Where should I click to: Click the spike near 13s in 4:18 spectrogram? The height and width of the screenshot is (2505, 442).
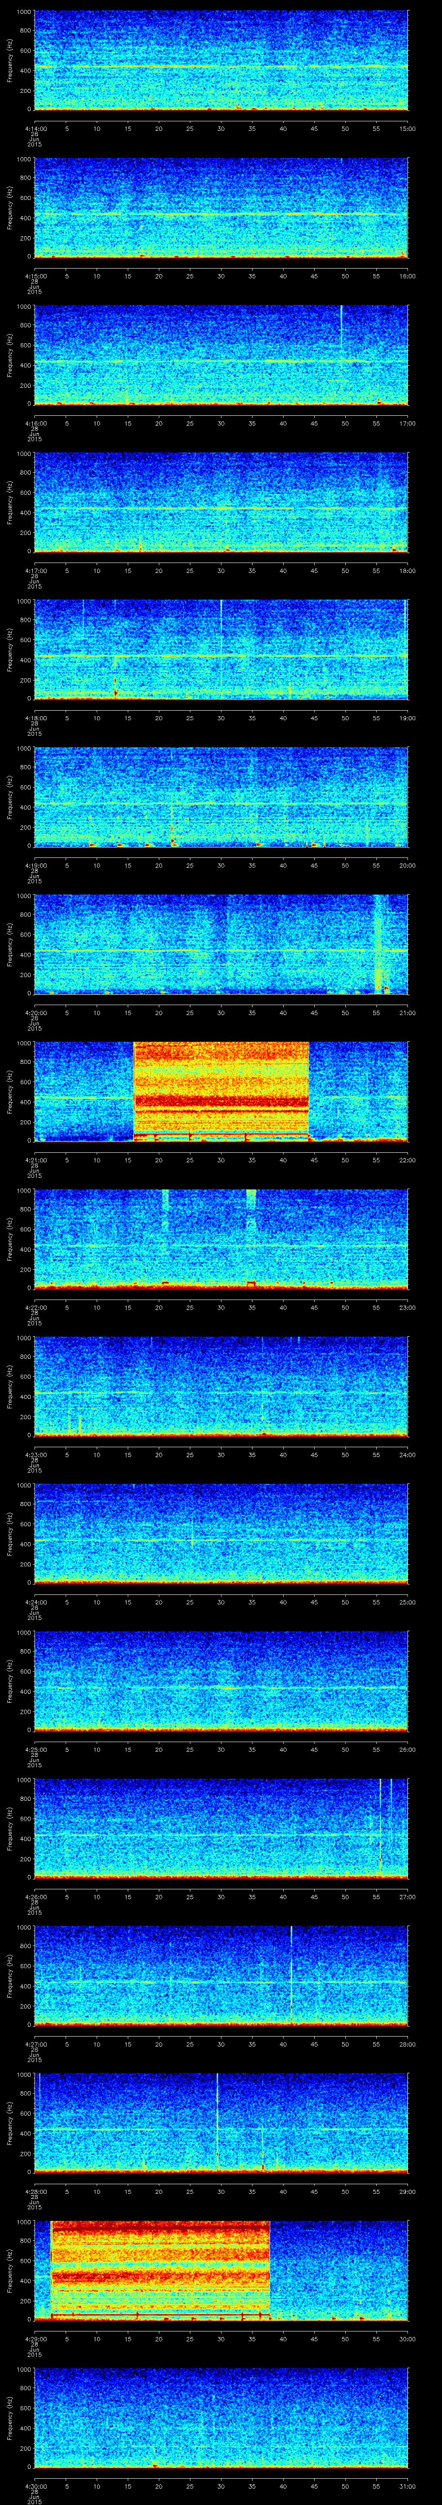coord(115,678)
